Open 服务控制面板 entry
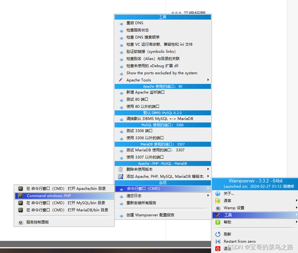Viewport: 298px width, 253px height. pos(64,222)
